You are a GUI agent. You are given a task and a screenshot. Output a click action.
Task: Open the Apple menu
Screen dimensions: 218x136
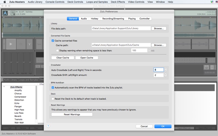pyautogui.click(x=5, y=2)
